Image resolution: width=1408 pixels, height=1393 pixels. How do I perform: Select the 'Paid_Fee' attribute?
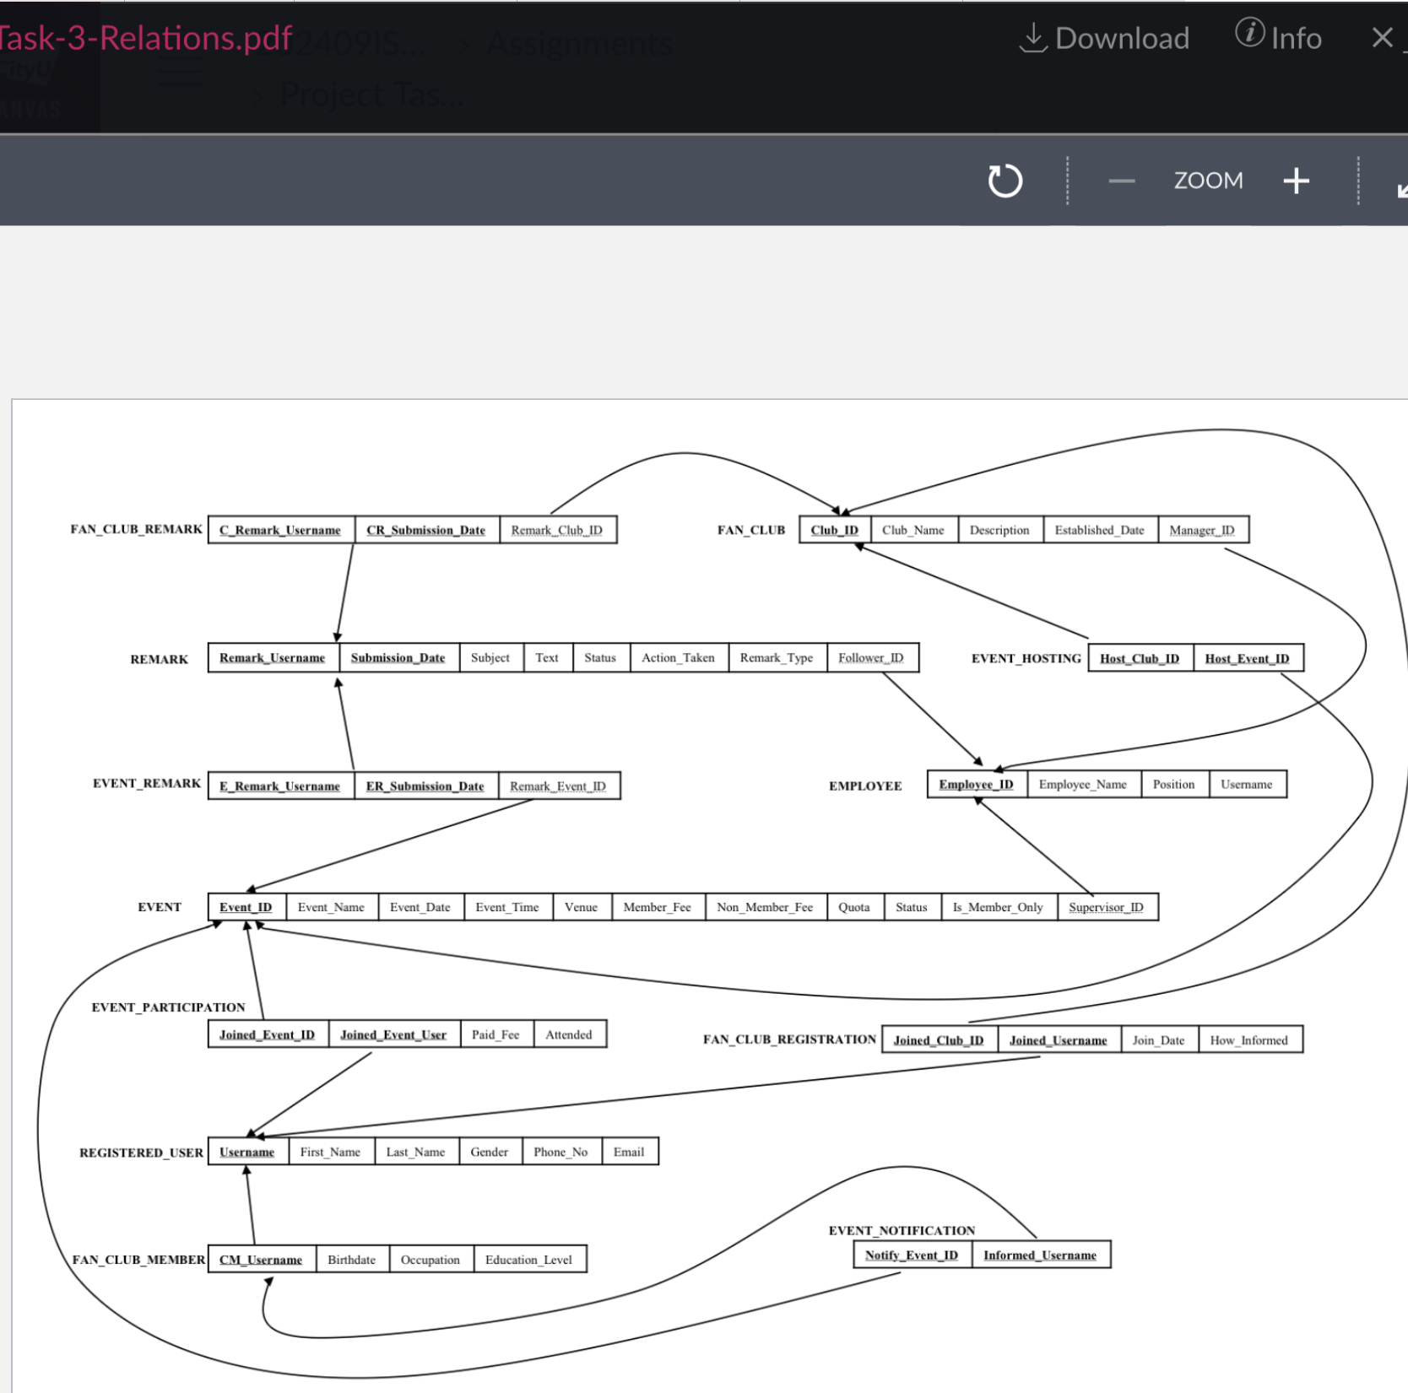(496, 1034)
